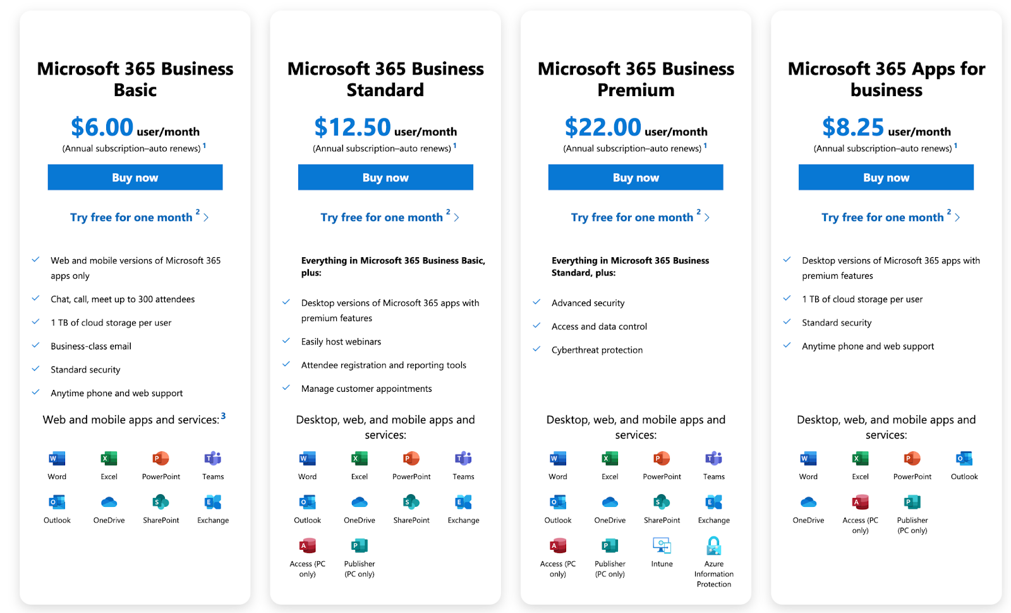Screen dimensions: 1011x613
Task: Open the Publisher icon under Business Premium
Action: (608, 545)
